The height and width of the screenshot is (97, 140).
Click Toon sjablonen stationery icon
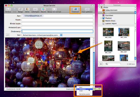87,10
